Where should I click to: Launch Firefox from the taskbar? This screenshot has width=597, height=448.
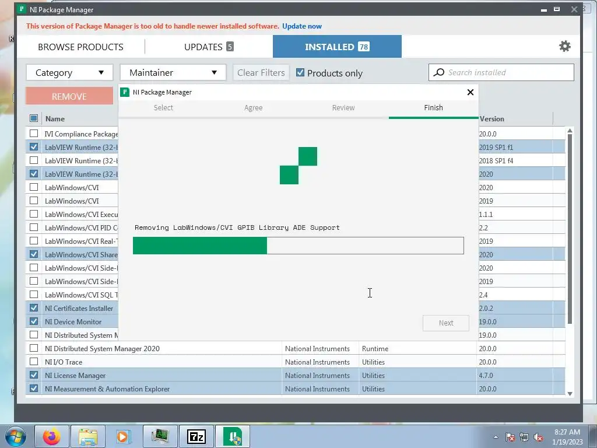point(51,436)
